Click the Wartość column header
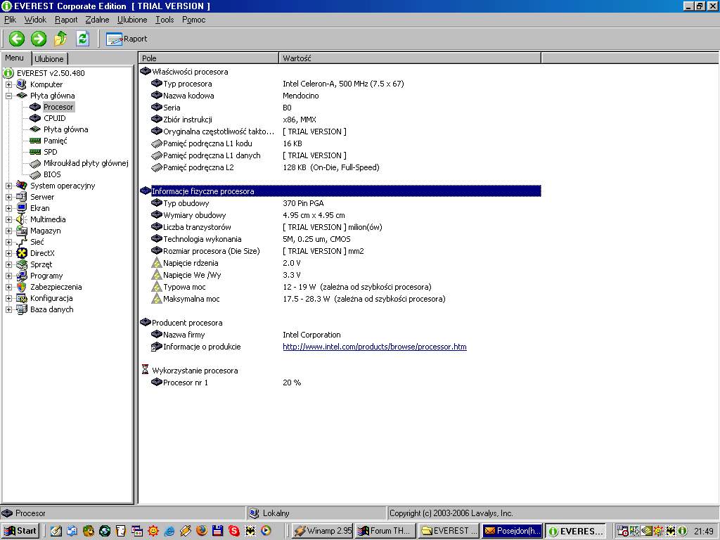720x540 pixels. tap(410, 58)
